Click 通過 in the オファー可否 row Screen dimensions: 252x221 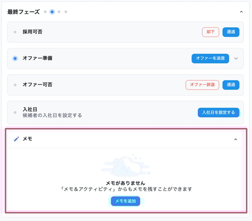pyautogui.click(x=231, y=85)
